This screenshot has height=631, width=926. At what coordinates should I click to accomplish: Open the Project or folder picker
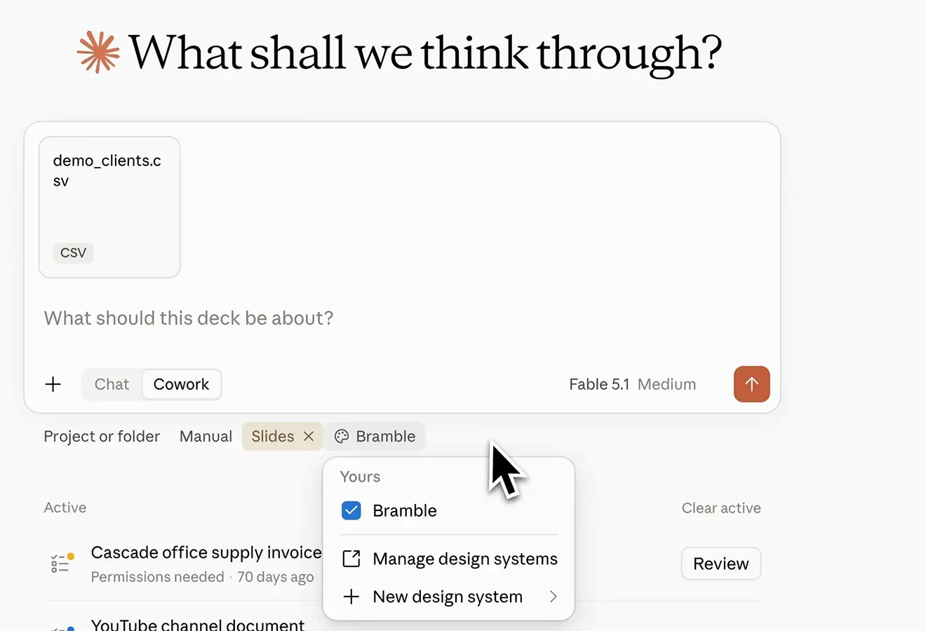point(102,436)
